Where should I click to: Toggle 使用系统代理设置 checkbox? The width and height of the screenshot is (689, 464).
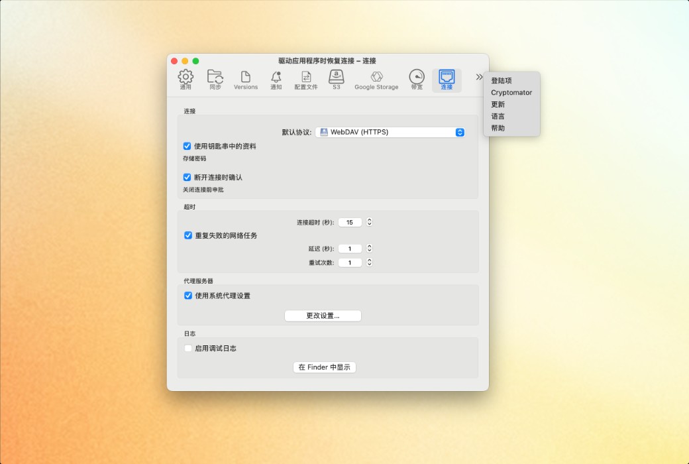point(187,296)
